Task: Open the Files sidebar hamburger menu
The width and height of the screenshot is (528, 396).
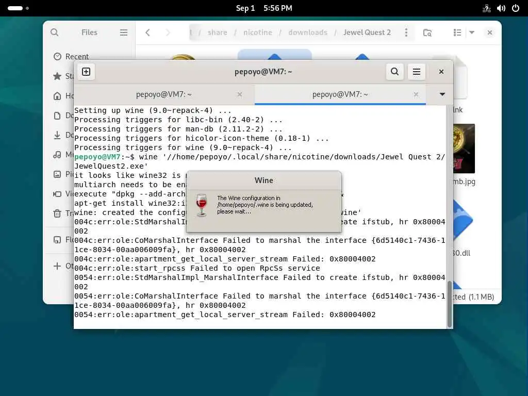Action: (124, 32)
